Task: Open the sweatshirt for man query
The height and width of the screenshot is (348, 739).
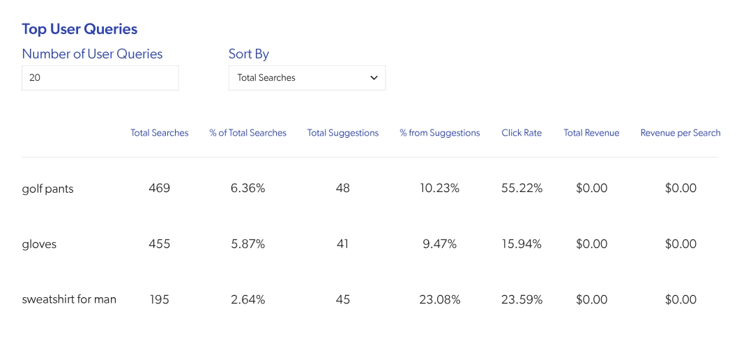Action: tap(69, 300)
